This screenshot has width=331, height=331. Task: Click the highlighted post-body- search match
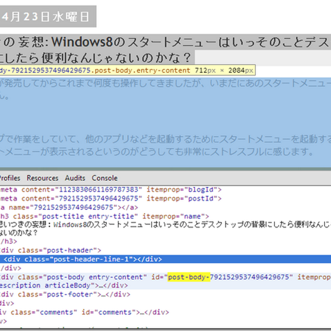[189, 277]
